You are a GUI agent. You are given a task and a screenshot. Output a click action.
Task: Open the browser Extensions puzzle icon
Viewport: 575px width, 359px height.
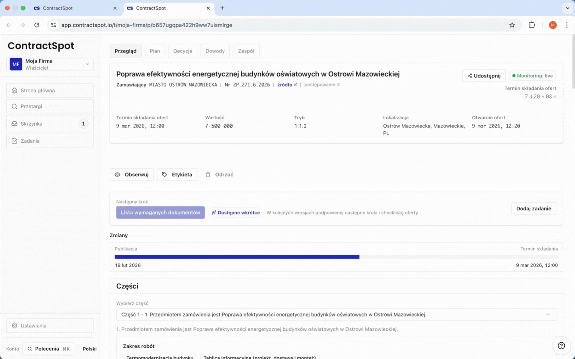pos(532,25)
